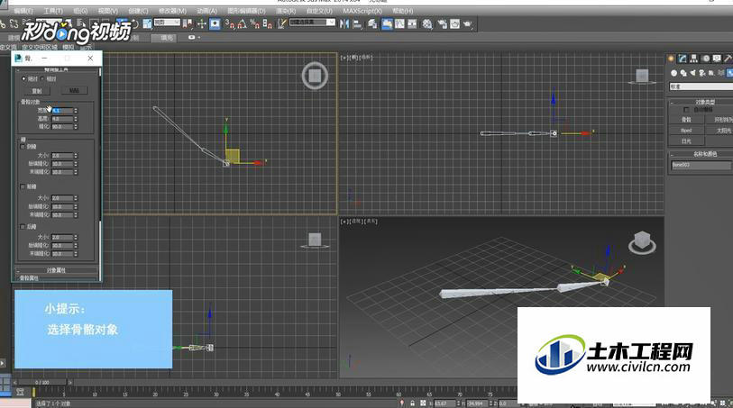Adjust the 宽度 spinner arrows
The image size is (733, 408).
(x=76, y=111)
